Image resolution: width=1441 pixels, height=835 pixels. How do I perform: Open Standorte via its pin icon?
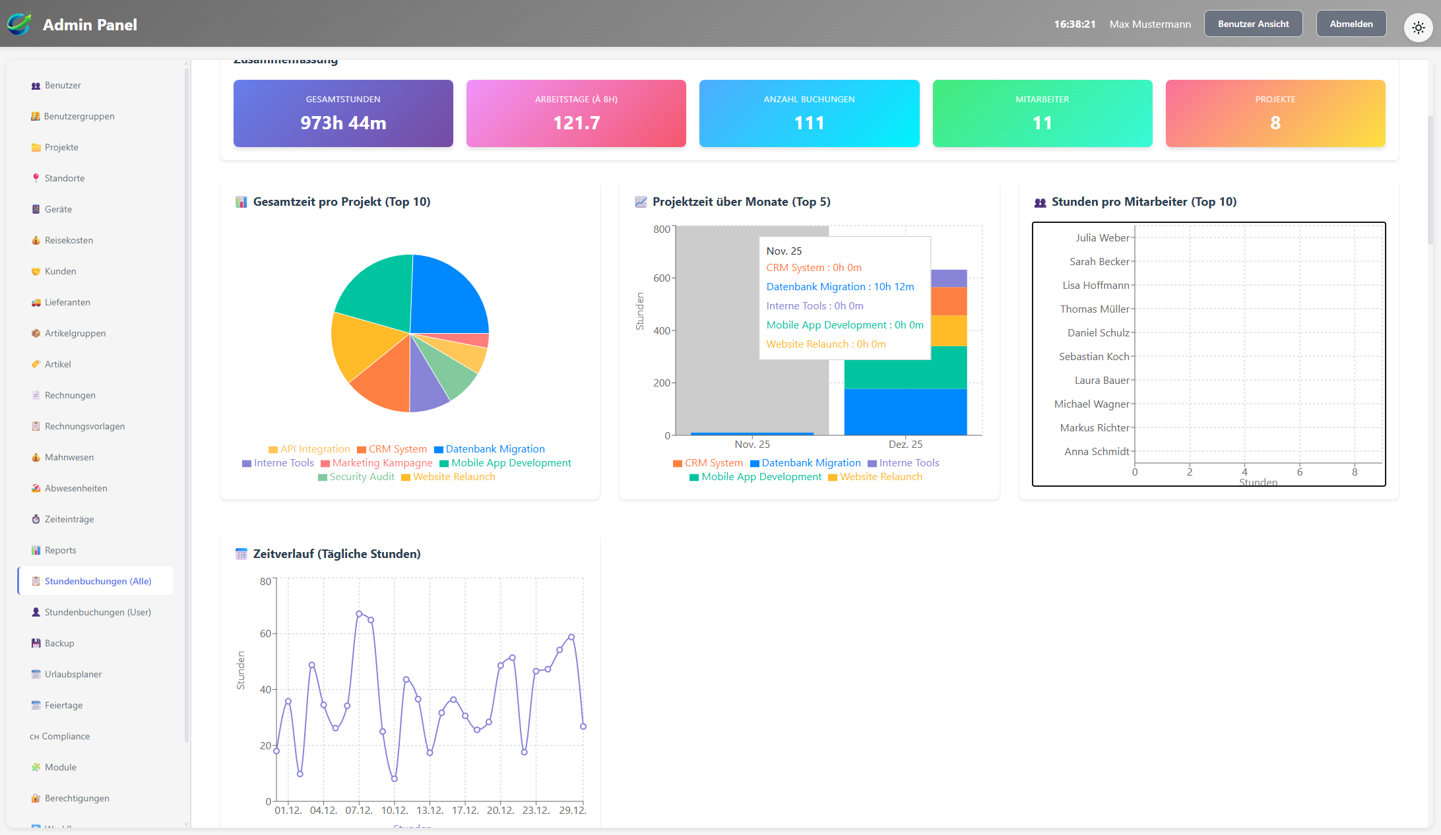36,178
